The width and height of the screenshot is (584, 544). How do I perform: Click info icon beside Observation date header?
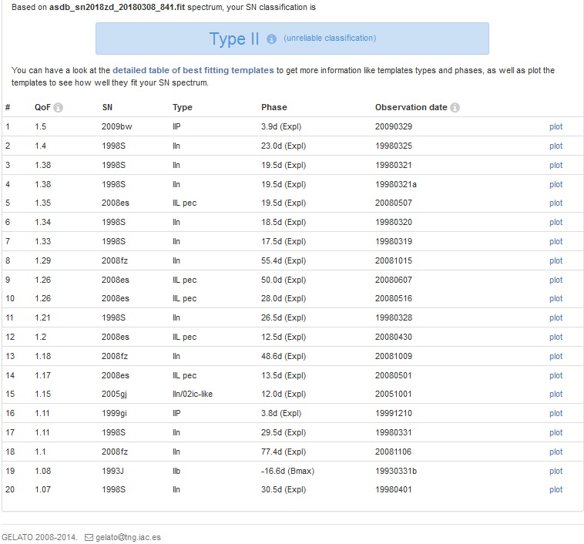[x=455, y=108]
